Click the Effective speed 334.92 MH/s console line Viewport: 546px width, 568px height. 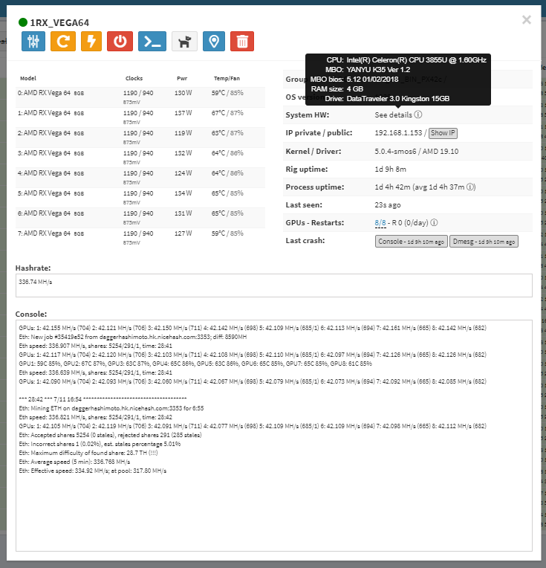pos(93,471)
